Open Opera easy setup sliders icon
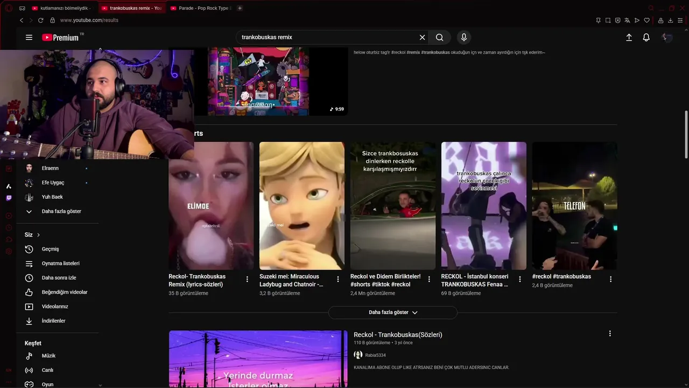 pyautogui.click(x=680, y=20)
